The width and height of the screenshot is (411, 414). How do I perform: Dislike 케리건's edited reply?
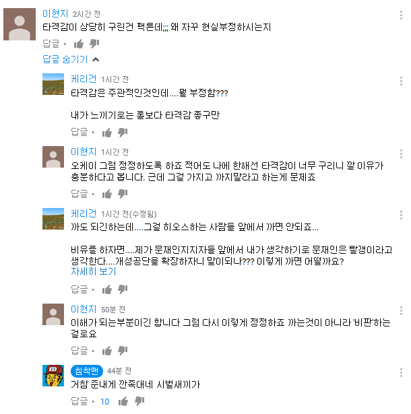[x=123, y=289]
